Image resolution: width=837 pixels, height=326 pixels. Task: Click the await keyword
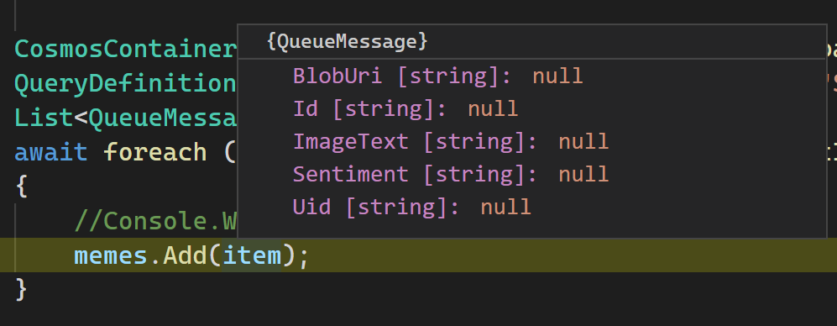coord(50,152)
